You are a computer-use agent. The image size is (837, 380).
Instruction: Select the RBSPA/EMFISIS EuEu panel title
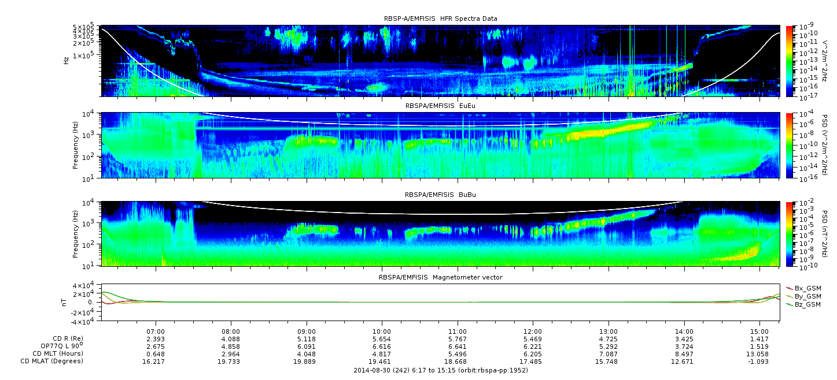[440, 106]
